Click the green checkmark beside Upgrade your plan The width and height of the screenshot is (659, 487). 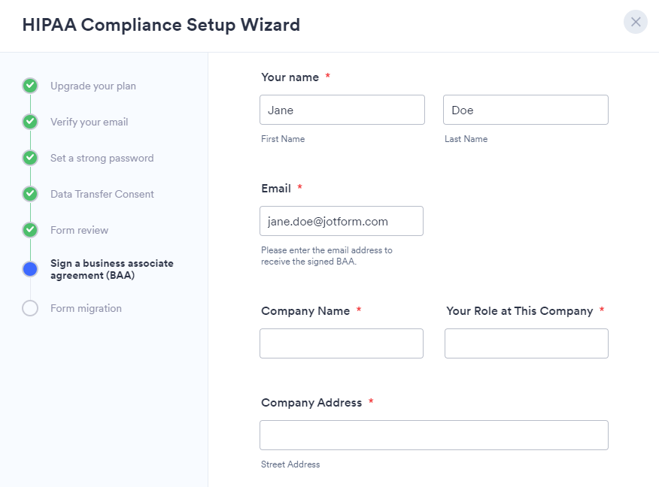(30, 86)
